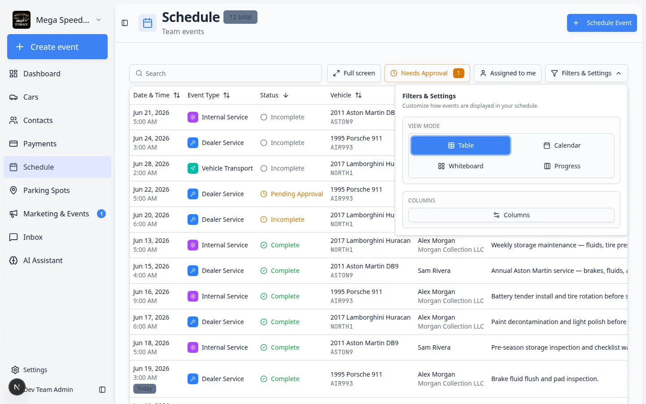Click Internal Service icon in Jun 21 row
The image size is (646, 404).
click(193, 117)
